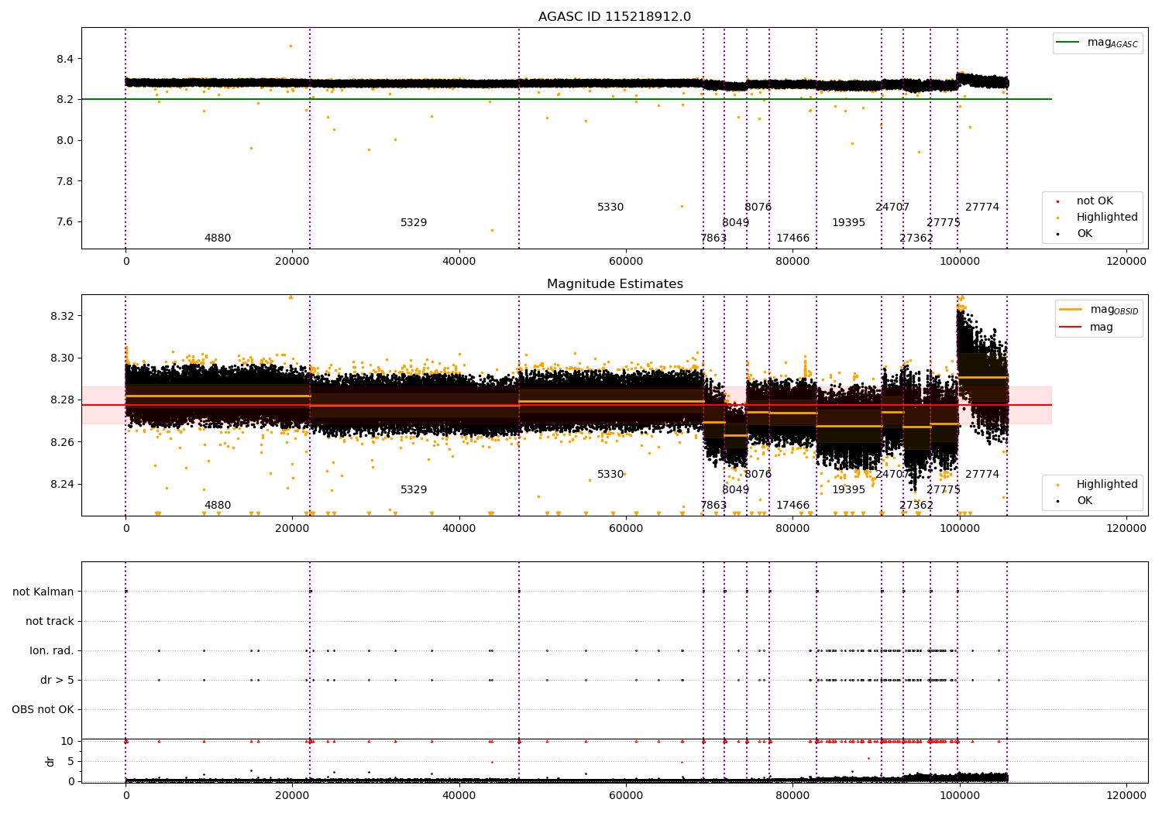Click x-axis tick 20000 under the top plot

point(292,262)
